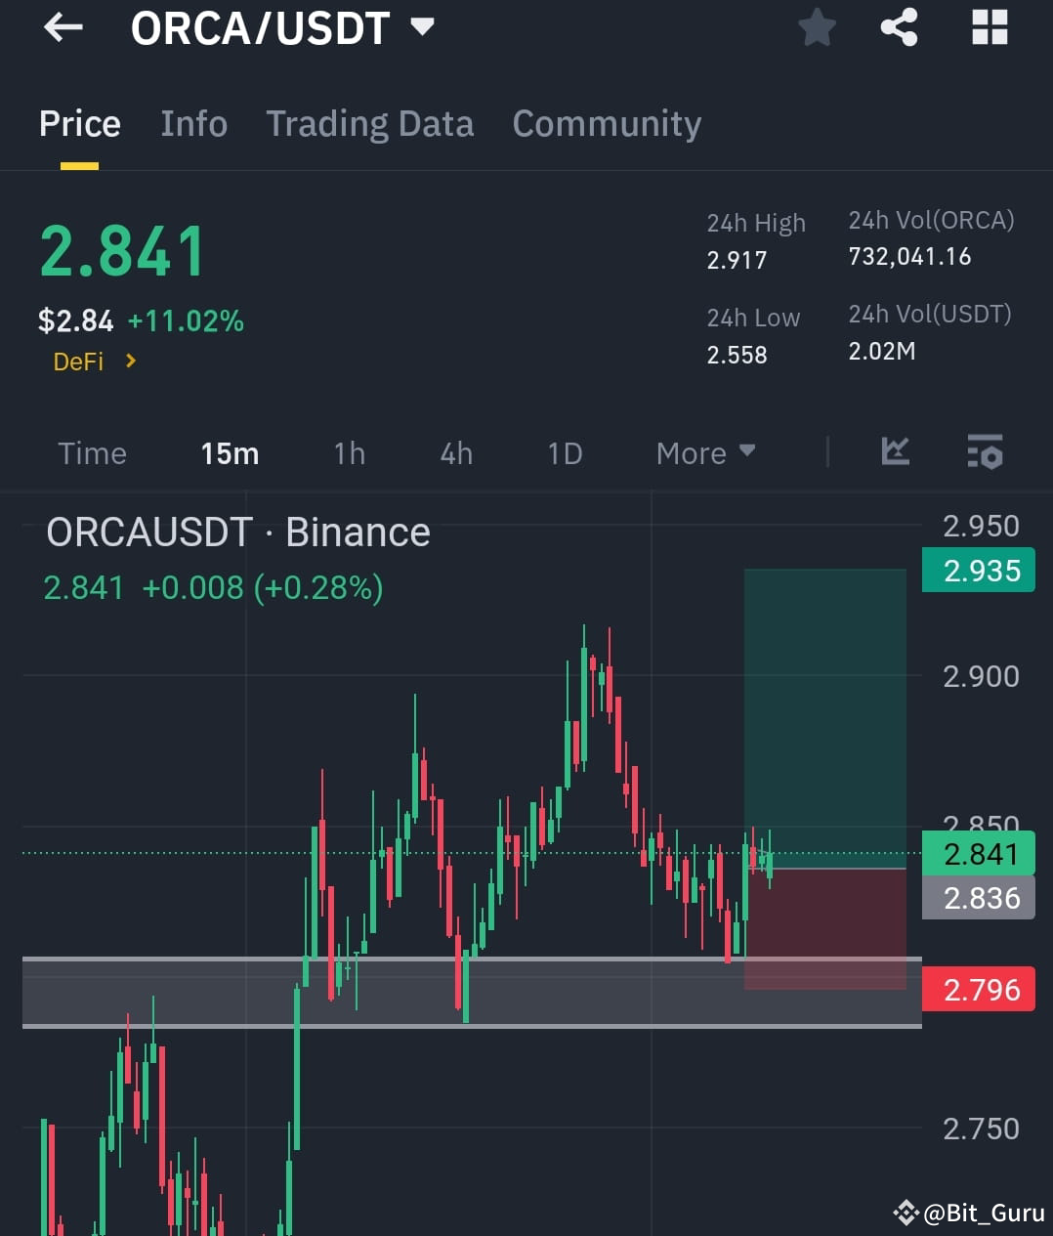
Task: Switch chart interval to 1D
Action: 564,452
